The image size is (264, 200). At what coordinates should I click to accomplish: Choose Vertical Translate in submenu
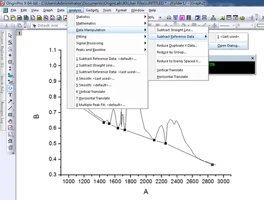coord(178,70)
